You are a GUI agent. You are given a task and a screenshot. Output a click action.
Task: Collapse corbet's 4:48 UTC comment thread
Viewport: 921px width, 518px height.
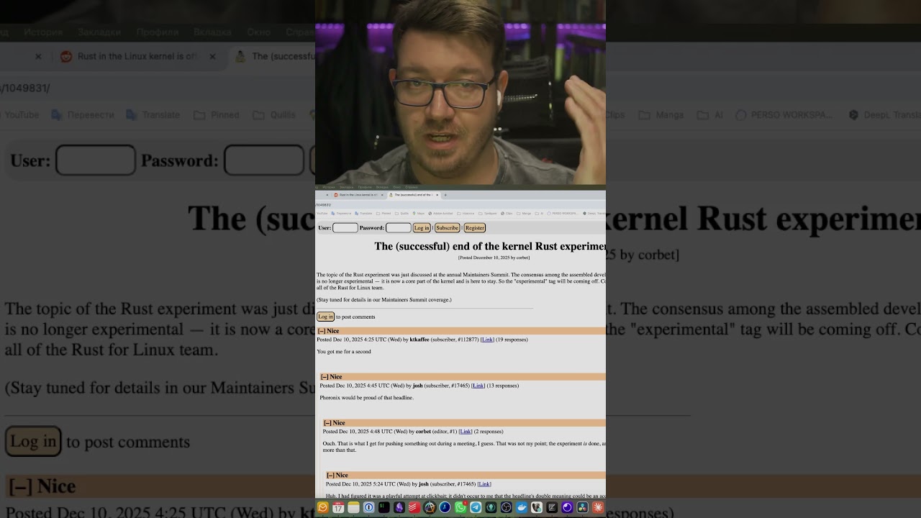327,423
